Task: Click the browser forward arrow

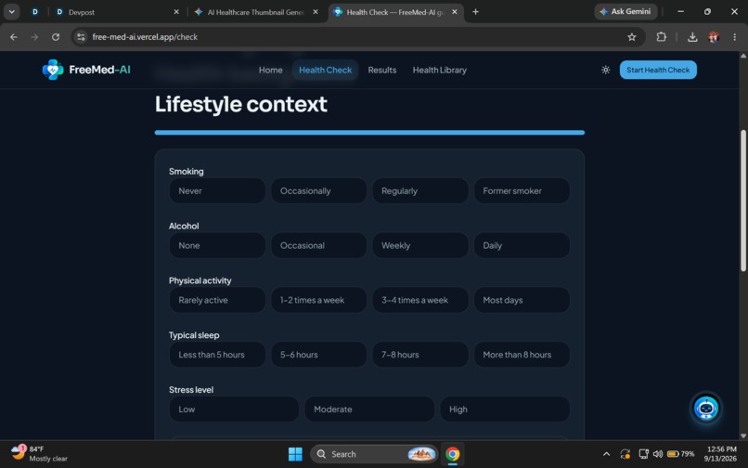Action: click(x=34, y=37)
